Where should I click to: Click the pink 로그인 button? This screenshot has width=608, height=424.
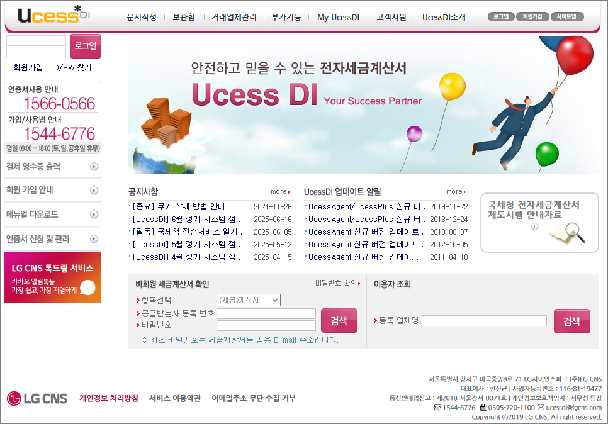(x=86, y=46)
